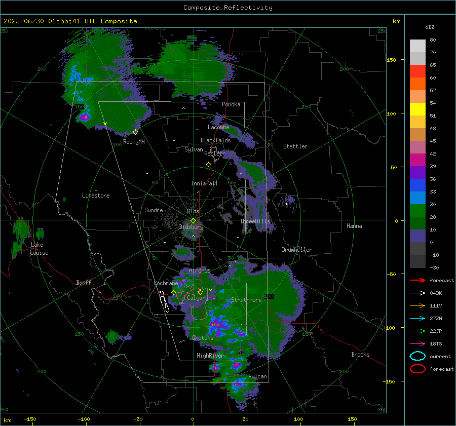Click the Didsbury label
The height and width of the screenshot is (426, 456).
pyautogui.click(x=191, y=227)
